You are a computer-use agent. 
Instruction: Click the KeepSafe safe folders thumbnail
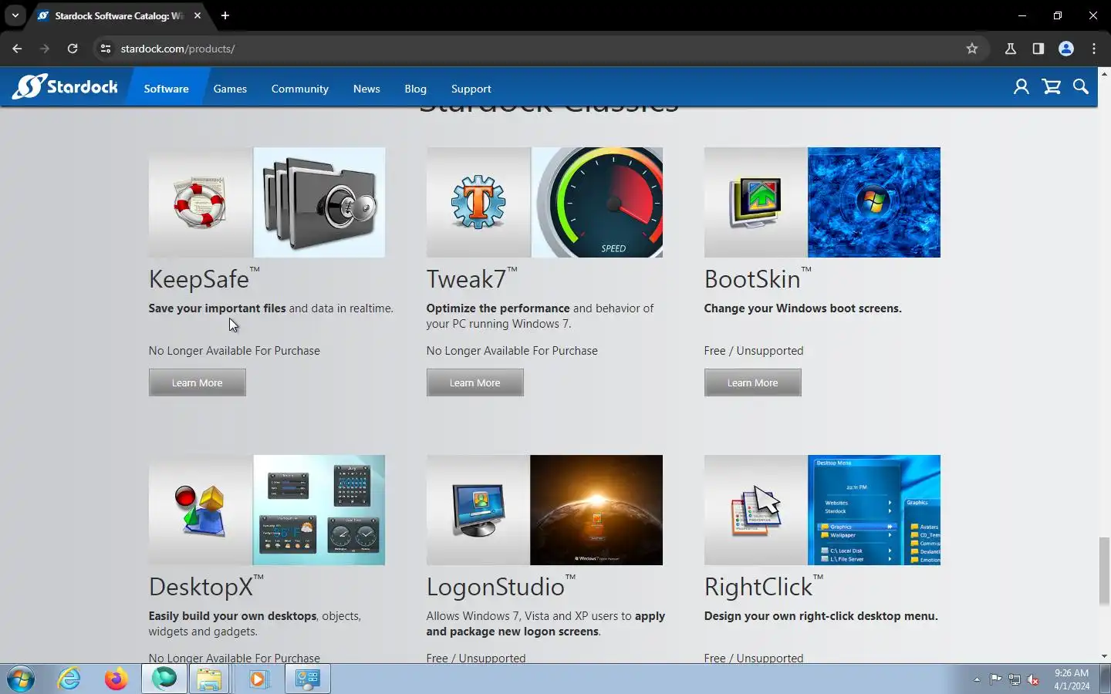coord(319,202)
